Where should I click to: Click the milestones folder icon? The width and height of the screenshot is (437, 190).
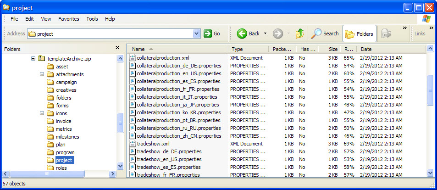coord(50,137)
